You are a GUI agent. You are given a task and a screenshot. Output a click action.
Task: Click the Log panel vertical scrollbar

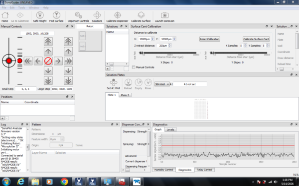tap(27, 149)
